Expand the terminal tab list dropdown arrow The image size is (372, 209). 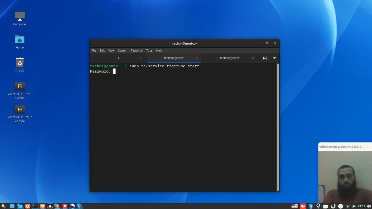[274, 58]
